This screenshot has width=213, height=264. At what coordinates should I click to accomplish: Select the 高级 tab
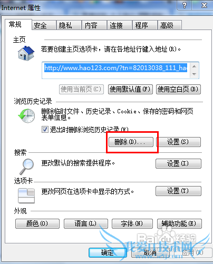167,25
